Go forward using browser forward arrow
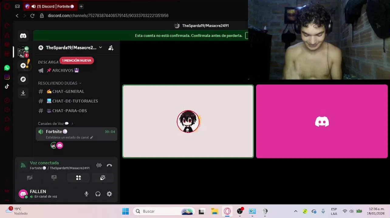390x218 pixels. coord(25,16)
